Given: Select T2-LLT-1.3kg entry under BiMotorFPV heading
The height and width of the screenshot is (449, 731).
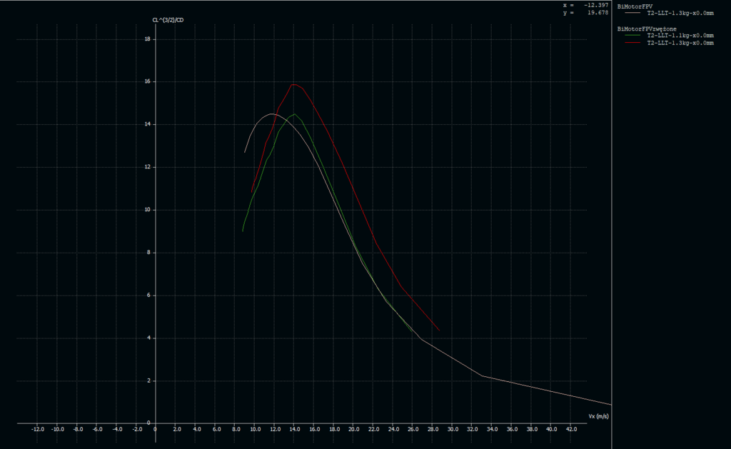Looking at the screenshot, I should coord(680,13).
